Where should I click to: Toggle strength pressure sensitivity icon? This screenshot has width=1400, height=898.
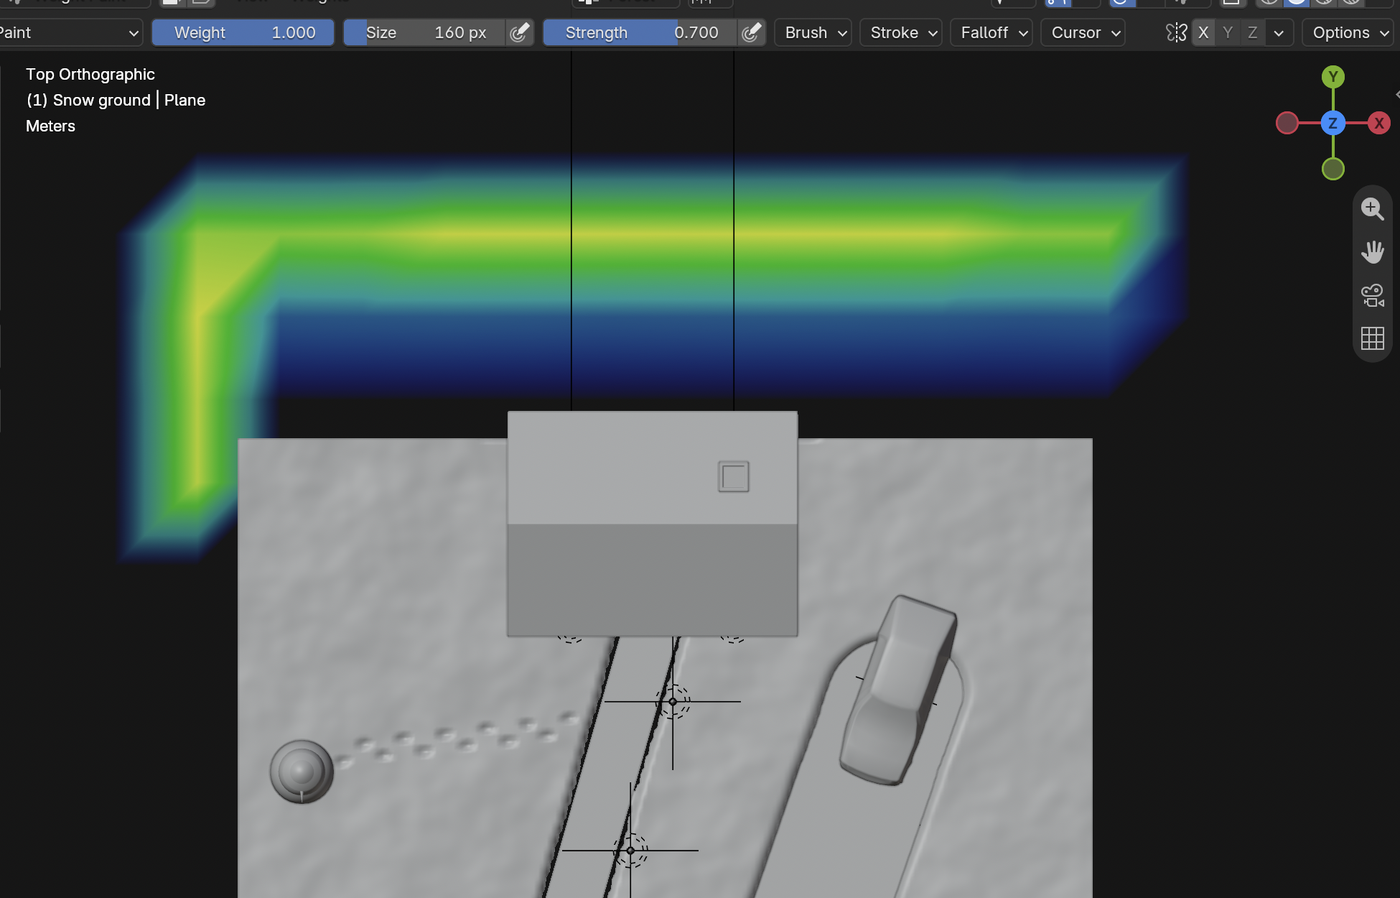pyautogui.click(x=751, y=33)
